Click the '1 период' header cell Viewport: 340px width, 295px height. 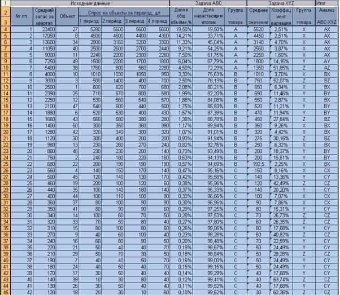click(x=90, y=21)
